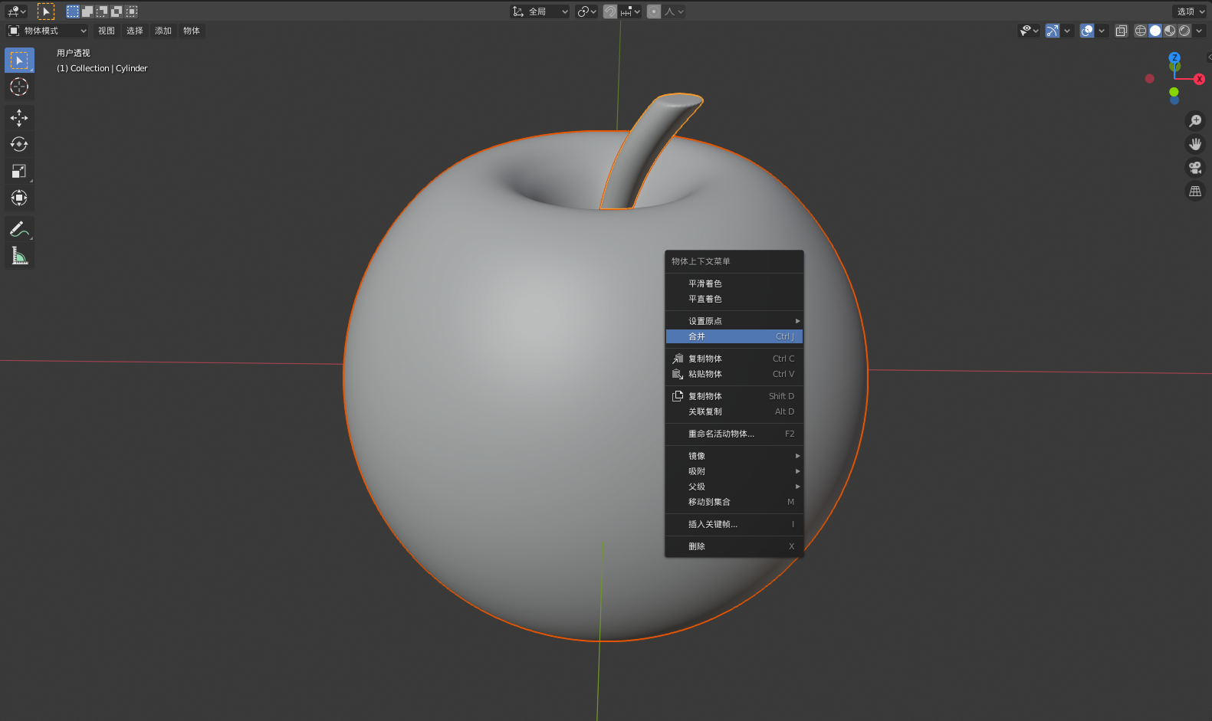Open the 选项 options dropdown
The width and height of the screenshot is (1212, 721).
coord(1191,11)
